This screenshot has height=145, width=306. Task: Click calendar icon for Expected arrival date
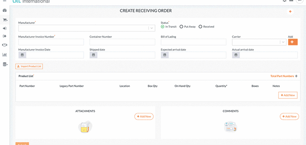[165, 55]
